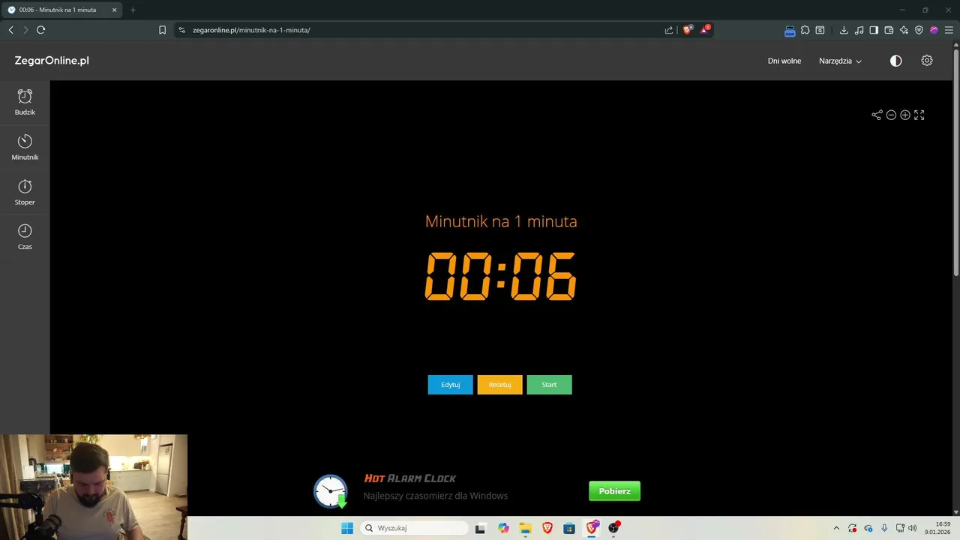Close the Minutnik browser tab
Screen dimensions: 960x540
(x=114, y=10)
